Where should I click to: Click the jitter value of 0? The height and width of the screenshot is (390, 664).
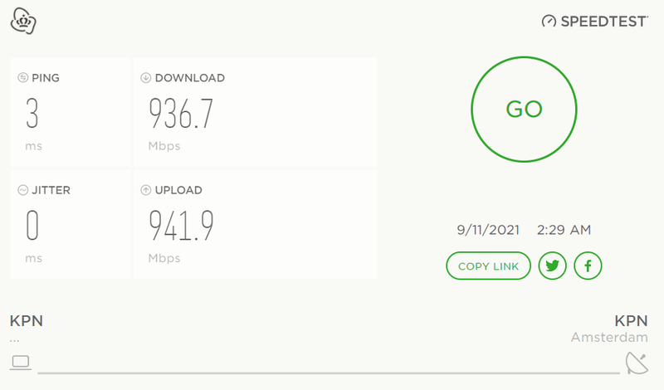pyautogui.click(x=32, y=226)
